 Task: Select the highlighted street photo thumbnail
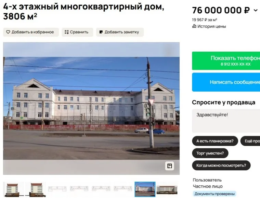(x=145, y=189)
